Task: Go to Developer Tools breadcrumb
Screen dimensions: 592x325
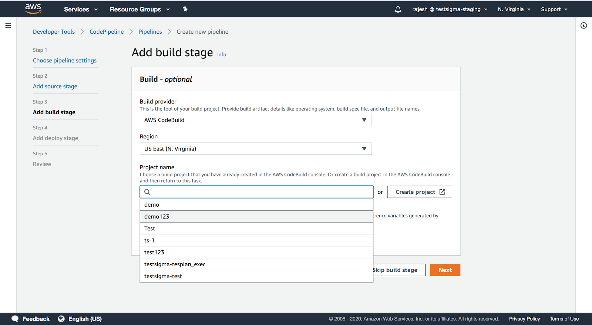Action: [x=54, y=32]
